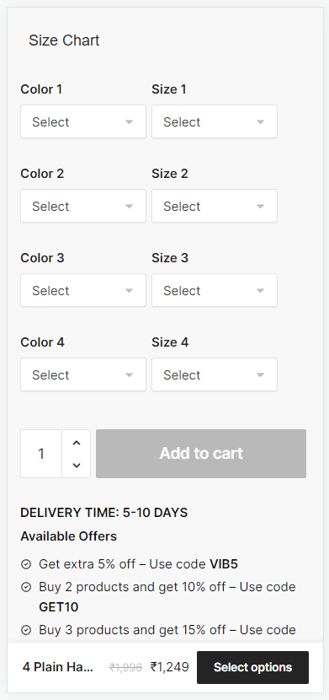The width and height of the screenshot is (329, 700).
Task: Click the Select options button
Action: tap(253, 667)
